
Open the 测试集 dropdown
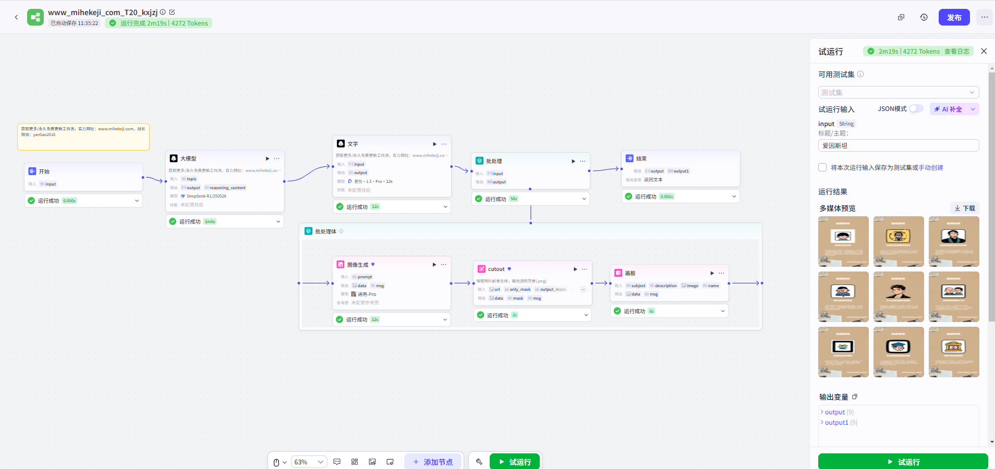point(898,92)
